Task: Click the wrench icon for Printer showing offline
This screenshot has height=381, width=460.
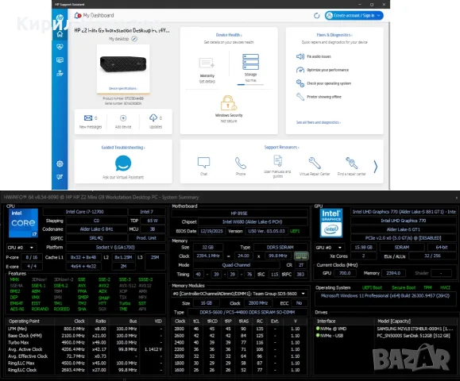Action: 300,96
